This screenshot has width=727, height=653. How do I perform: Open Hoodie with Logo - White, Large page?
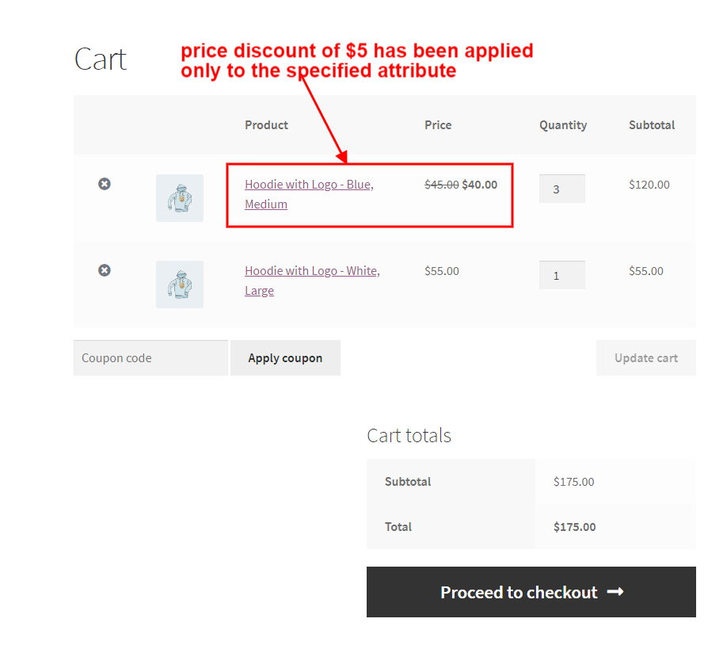tap(310, 270)
